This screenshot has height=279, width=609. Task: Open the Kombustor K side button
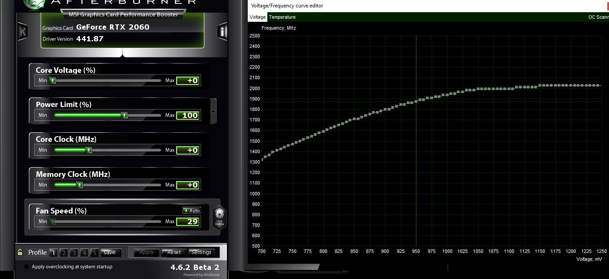click(23, 32)
